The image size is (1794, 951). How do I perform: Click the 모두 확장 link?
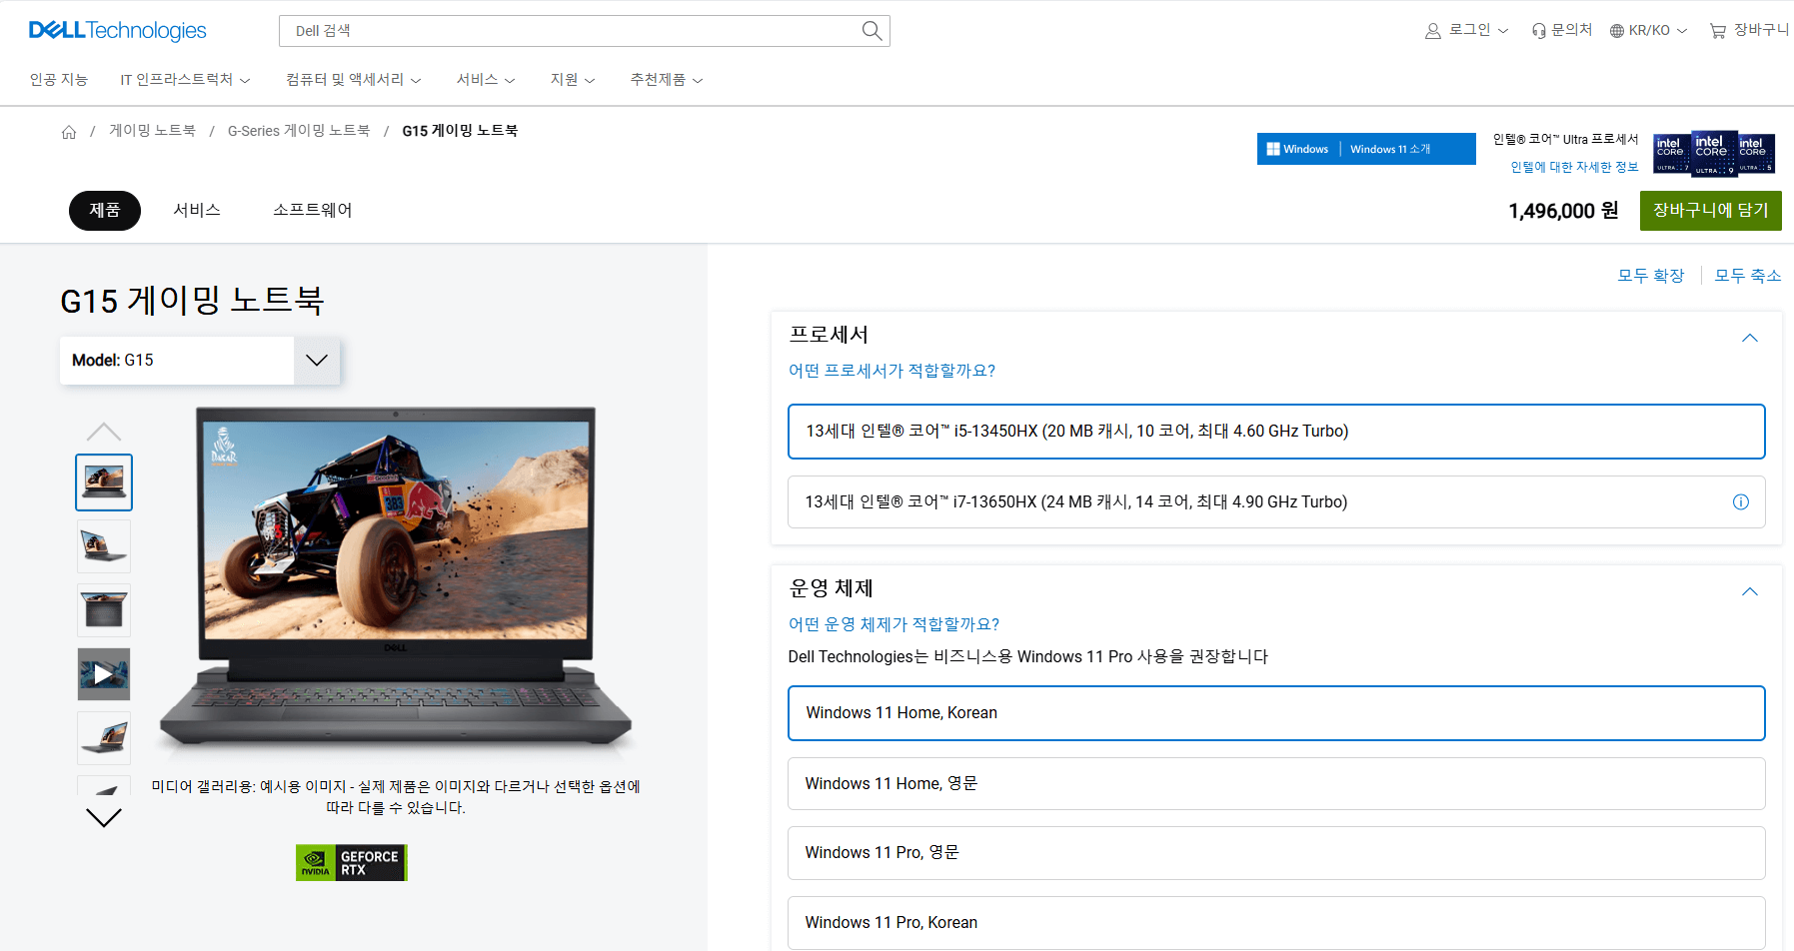pyautogui.click(x=1650, y=276)
